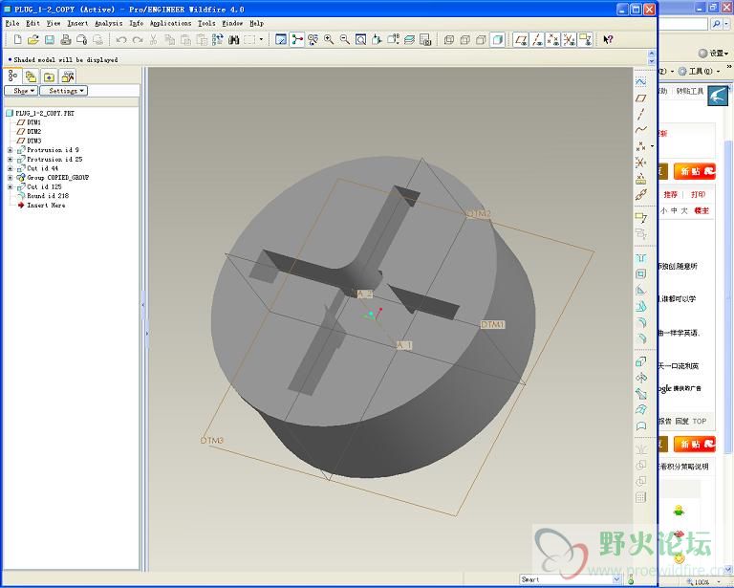Open an existing file via the folder icon
Screen dimensions: 734x588
click(x=33, y=40)
